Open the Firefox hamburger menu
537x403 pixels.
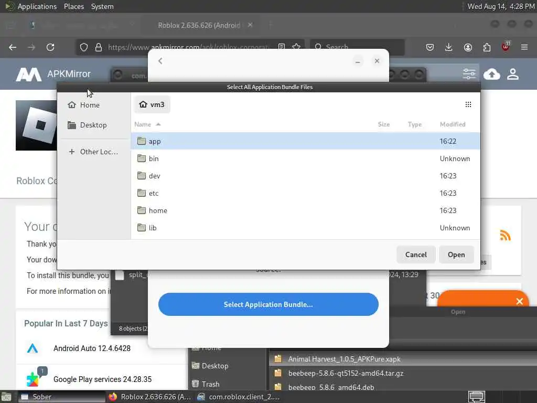[x=524, y=47]
